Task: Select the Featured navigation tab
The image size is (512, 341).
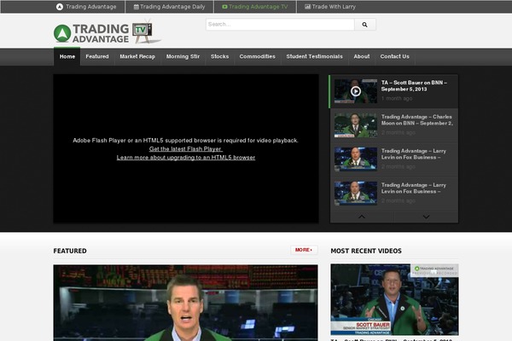Action: click(x=97, y=56)
